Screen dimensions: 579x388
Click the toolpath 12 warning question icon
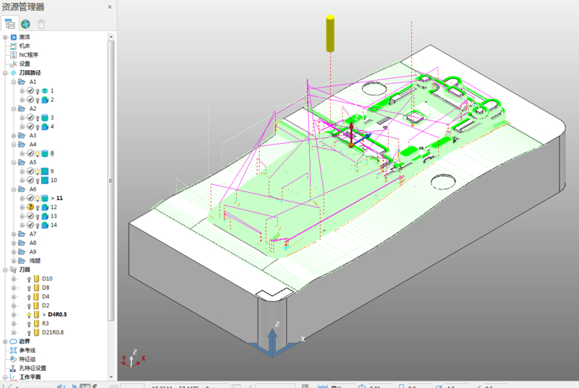31,207
